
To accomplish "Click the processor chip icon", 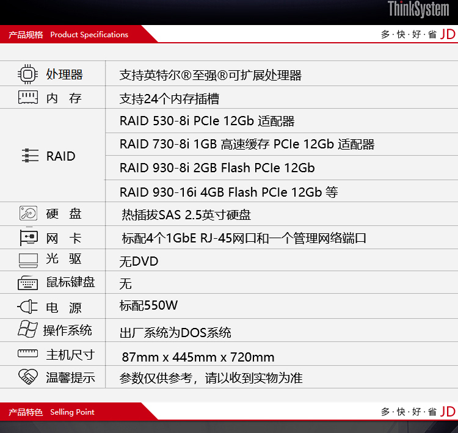I will pos(27,75).
